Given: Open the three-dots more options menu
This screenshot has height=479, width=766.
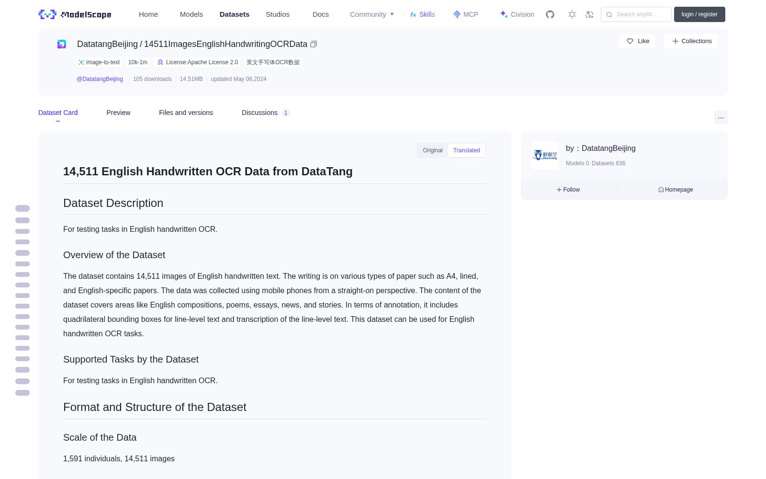Looking at the screenshot, I should point(721,117).
